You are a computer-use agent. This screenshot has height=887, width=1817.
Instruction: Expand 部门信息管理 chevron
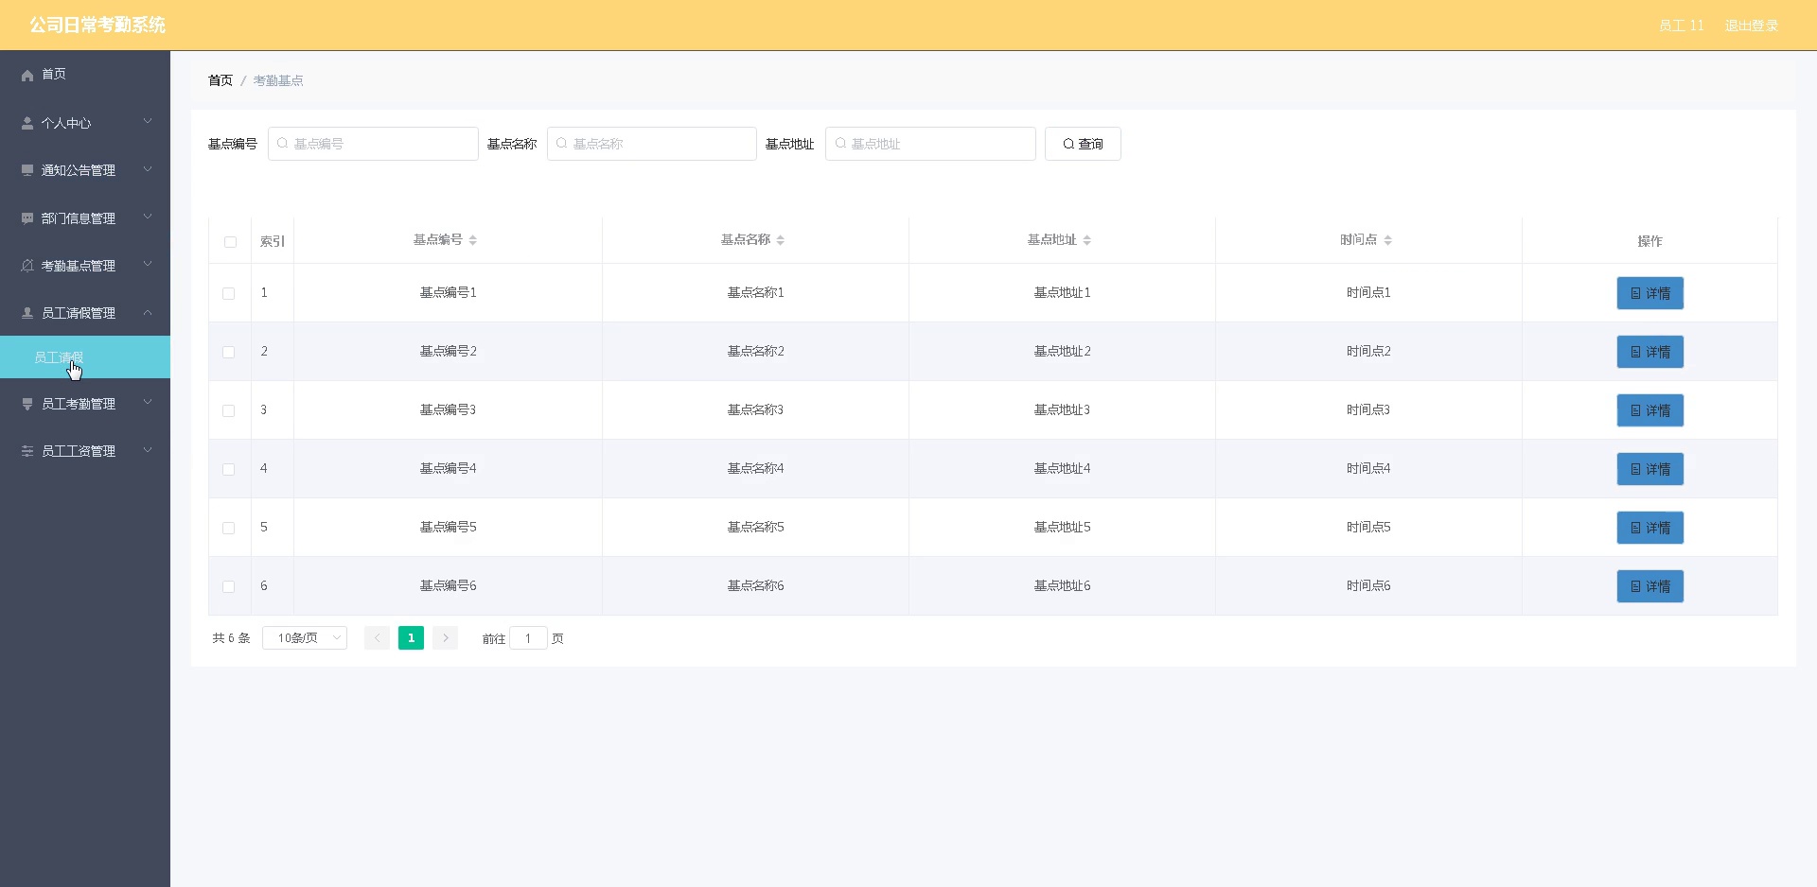148,217
